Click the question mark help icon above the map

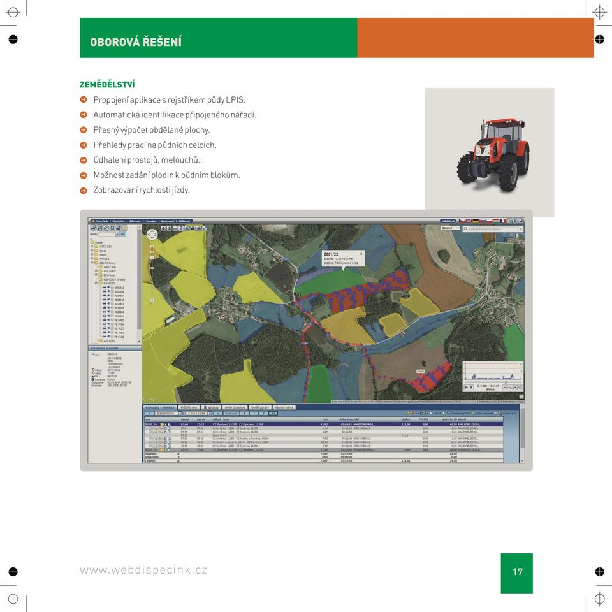point(181,228)
